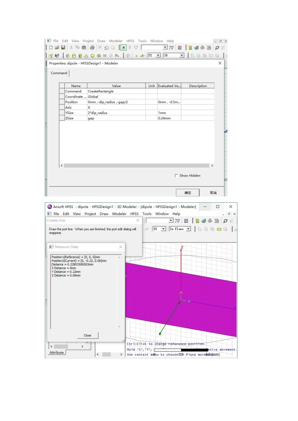This screenshot has height=421, width=298.
Task: Open empty combo box in upper toolbar
Action: click(x=165, y=47)
